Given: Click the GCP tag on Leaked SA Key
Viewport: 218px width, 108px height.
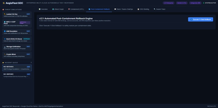Looking at the screenshot, I should pos(28,14).
